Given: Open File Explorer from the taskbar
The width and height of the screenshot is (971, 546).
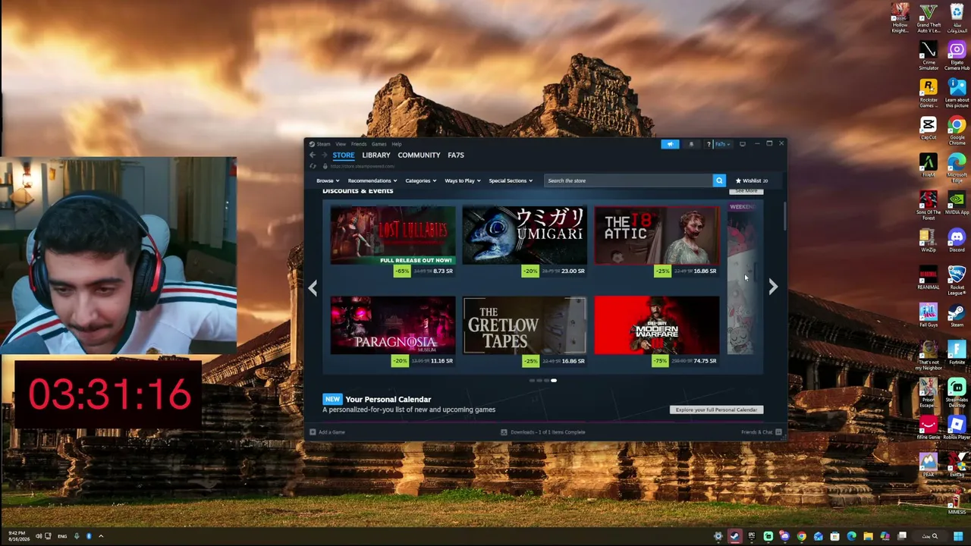Looking at the screenshot, I should (868, 537).
